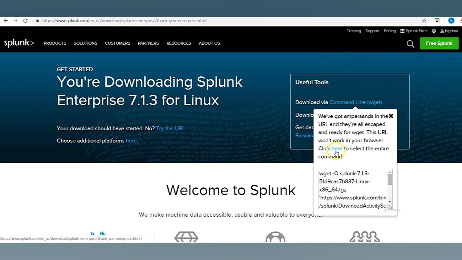Dismiss the ampersands tooltip with its X

[391, 116]
